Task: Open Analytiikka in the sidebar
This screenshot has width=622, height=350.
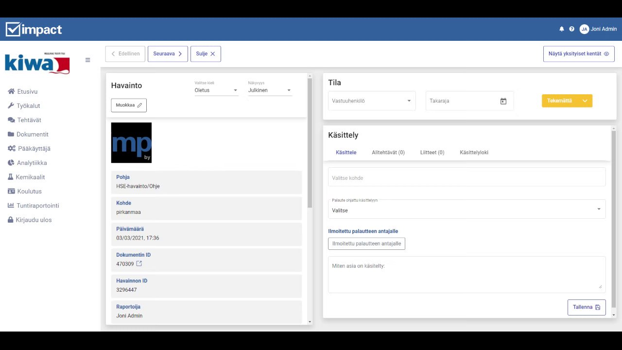Action: pos(32,163)
